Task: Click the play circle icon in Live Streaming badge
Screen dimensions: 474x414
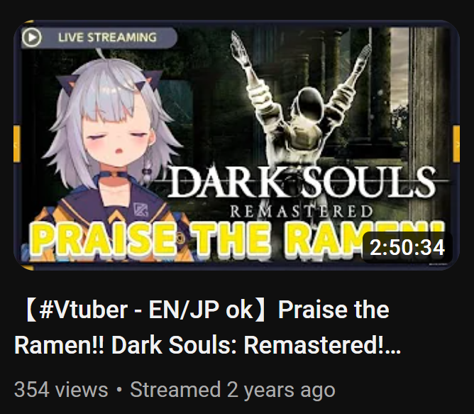Action: pyautogui.click(x=31, y=37)
